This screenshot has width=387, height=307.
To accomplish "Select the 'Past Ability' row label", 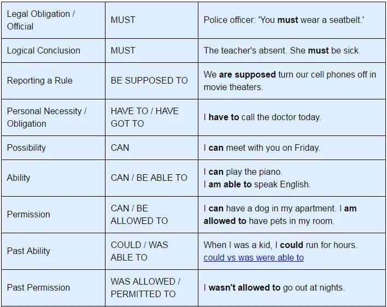I will click(28, 251).
